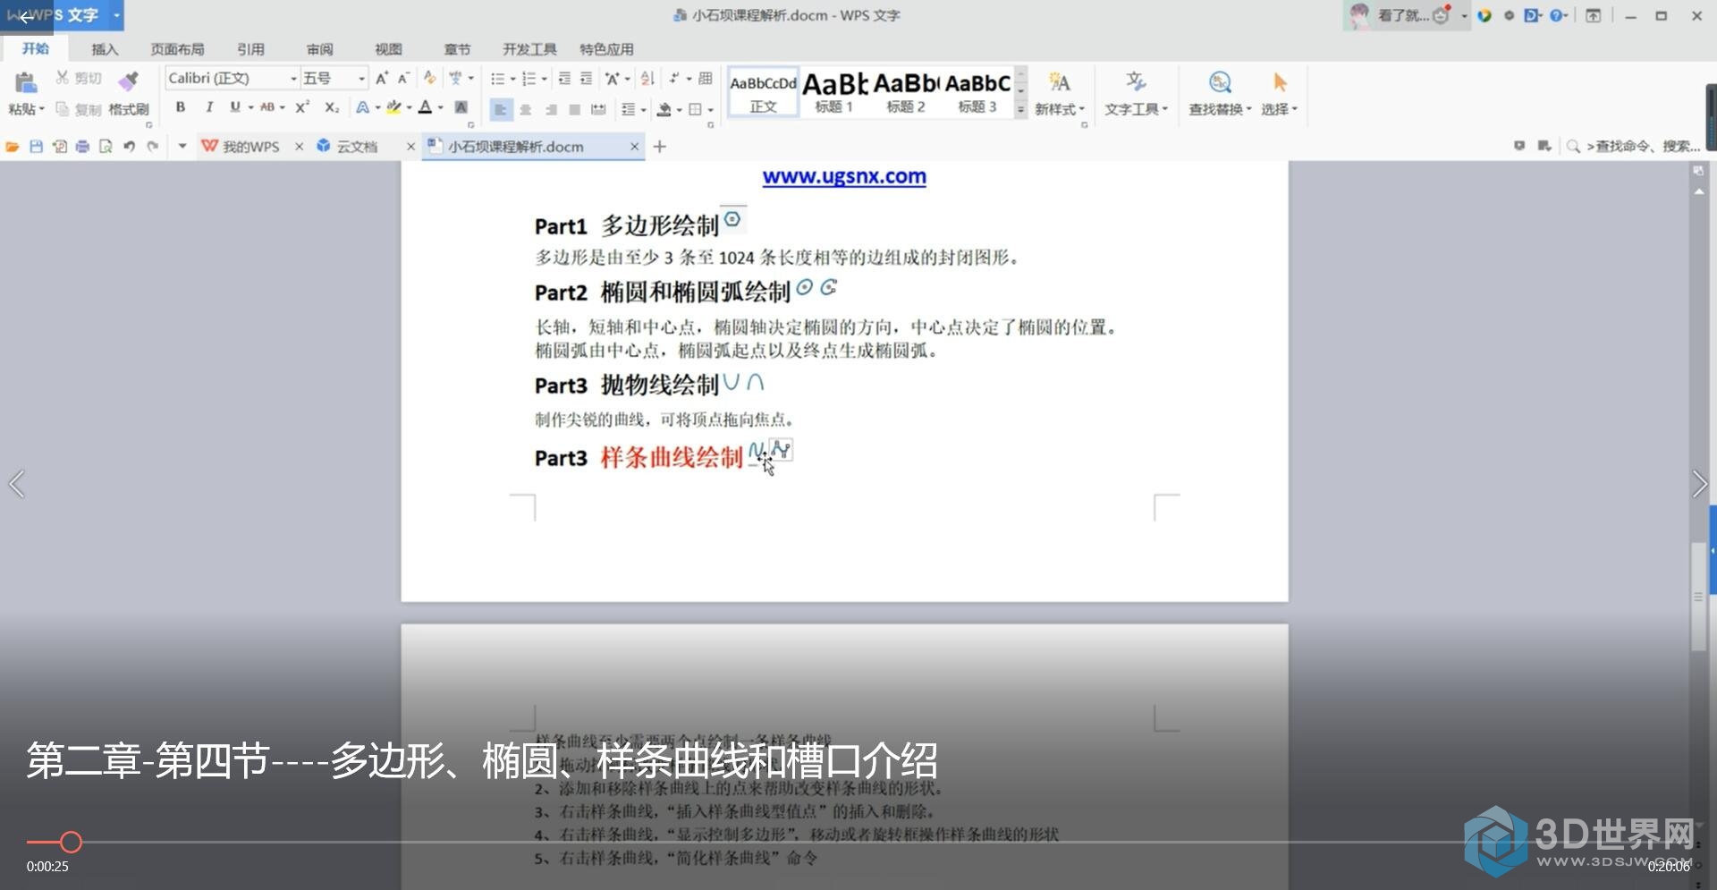Screen dimensions: 1717x890
Task: Toggle superscript X² formatting
Action: click(302, 107)
